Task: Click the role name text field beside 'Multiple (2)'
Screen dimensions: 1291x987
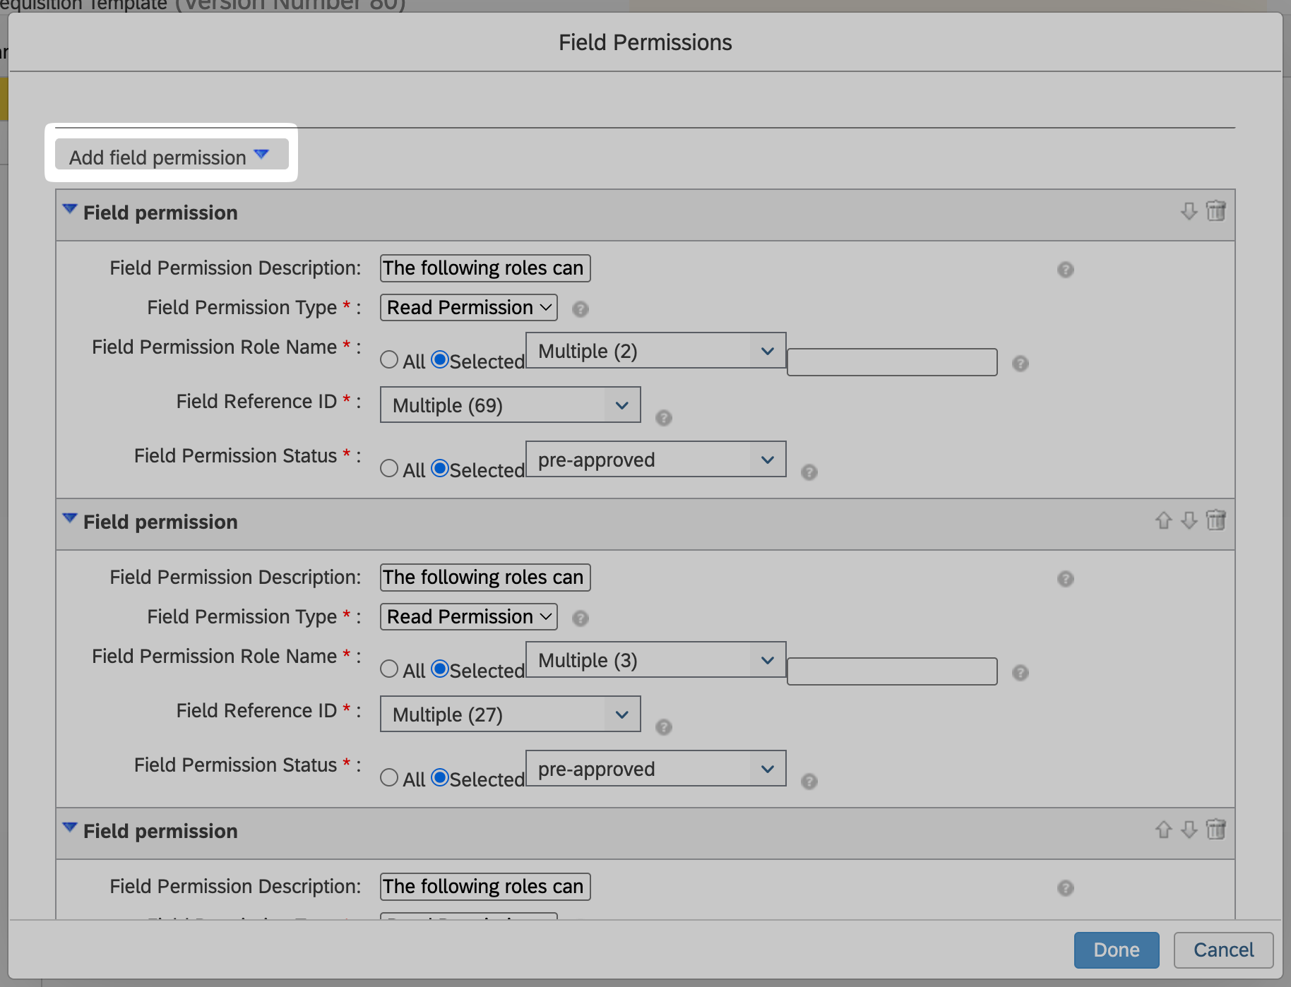Action: pos(891,362)
